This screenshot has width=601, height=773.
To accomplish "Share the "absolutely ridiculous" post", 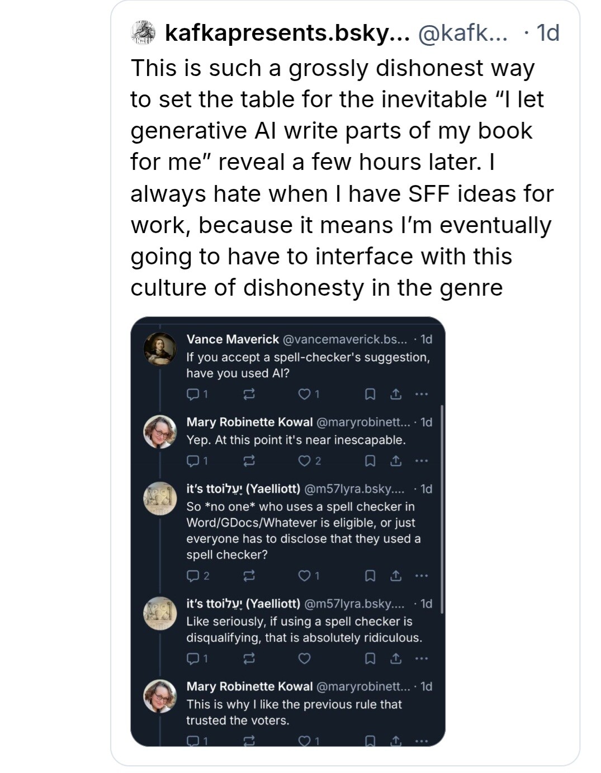I will [396, 659].
